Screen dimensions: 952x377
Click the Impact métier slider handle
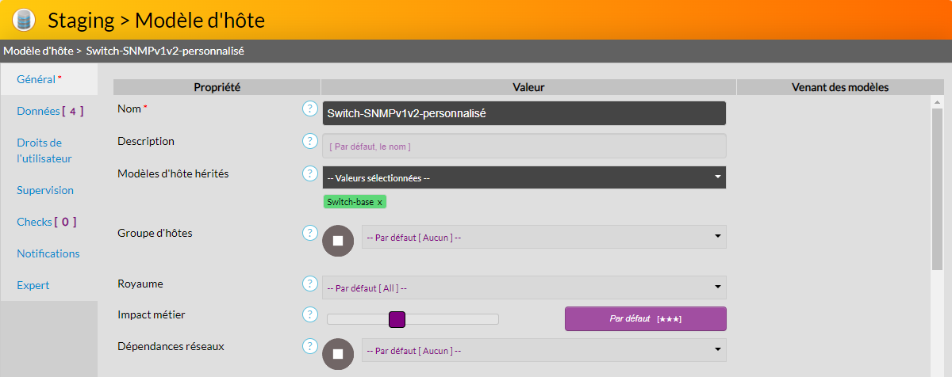coord(397,319)
